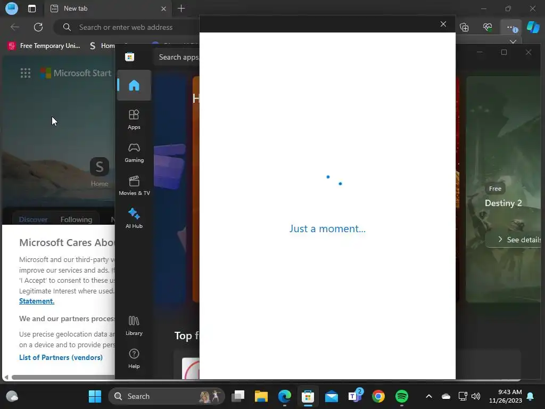
Task: Open Library in Microsoft Store sidebar
Action: point(134,325)
